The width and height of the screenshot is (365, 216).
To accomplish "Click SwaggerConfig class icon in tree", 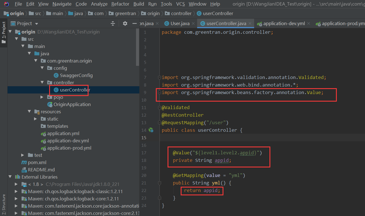I will tap(56, 75).
